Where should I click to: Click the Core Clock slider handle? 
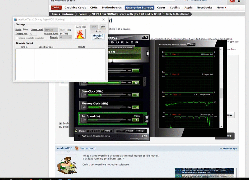[x=101, y=95]
